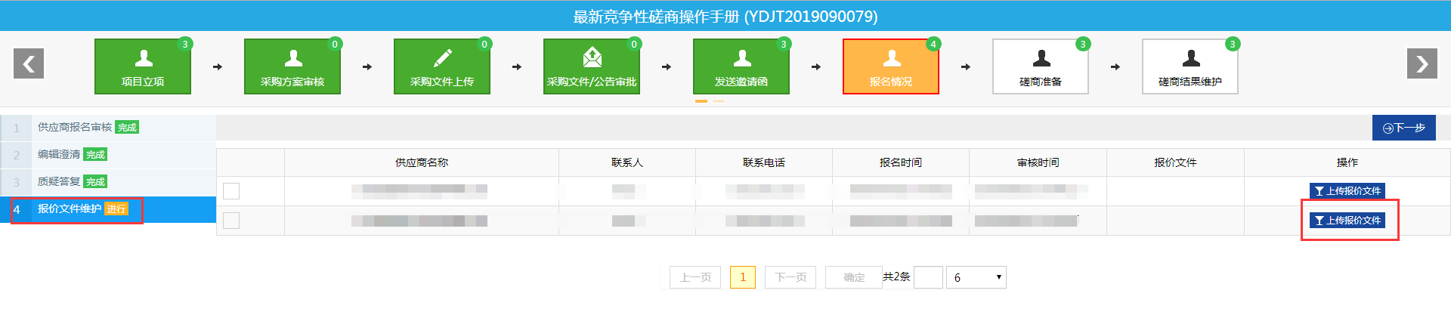The width and height of the screenshot is (1451, 312).
Task: Select page 1 in the pagination
Action: (x=742, y=277)
